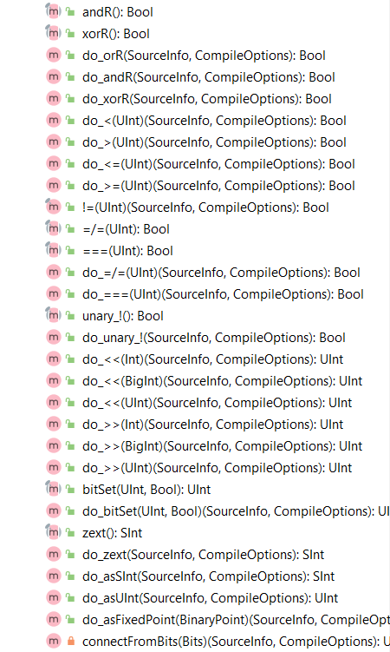Select the do_<<(BigInt) method entry

point(223,381)
